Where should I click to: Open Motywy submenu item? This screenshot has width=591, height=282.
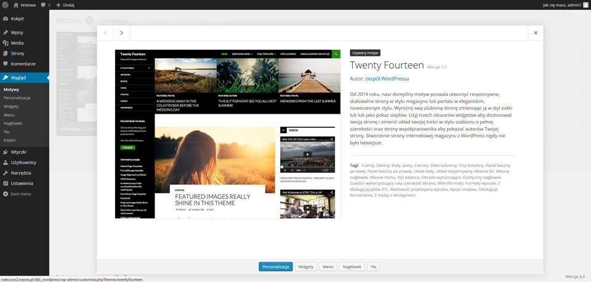(11, 90)
